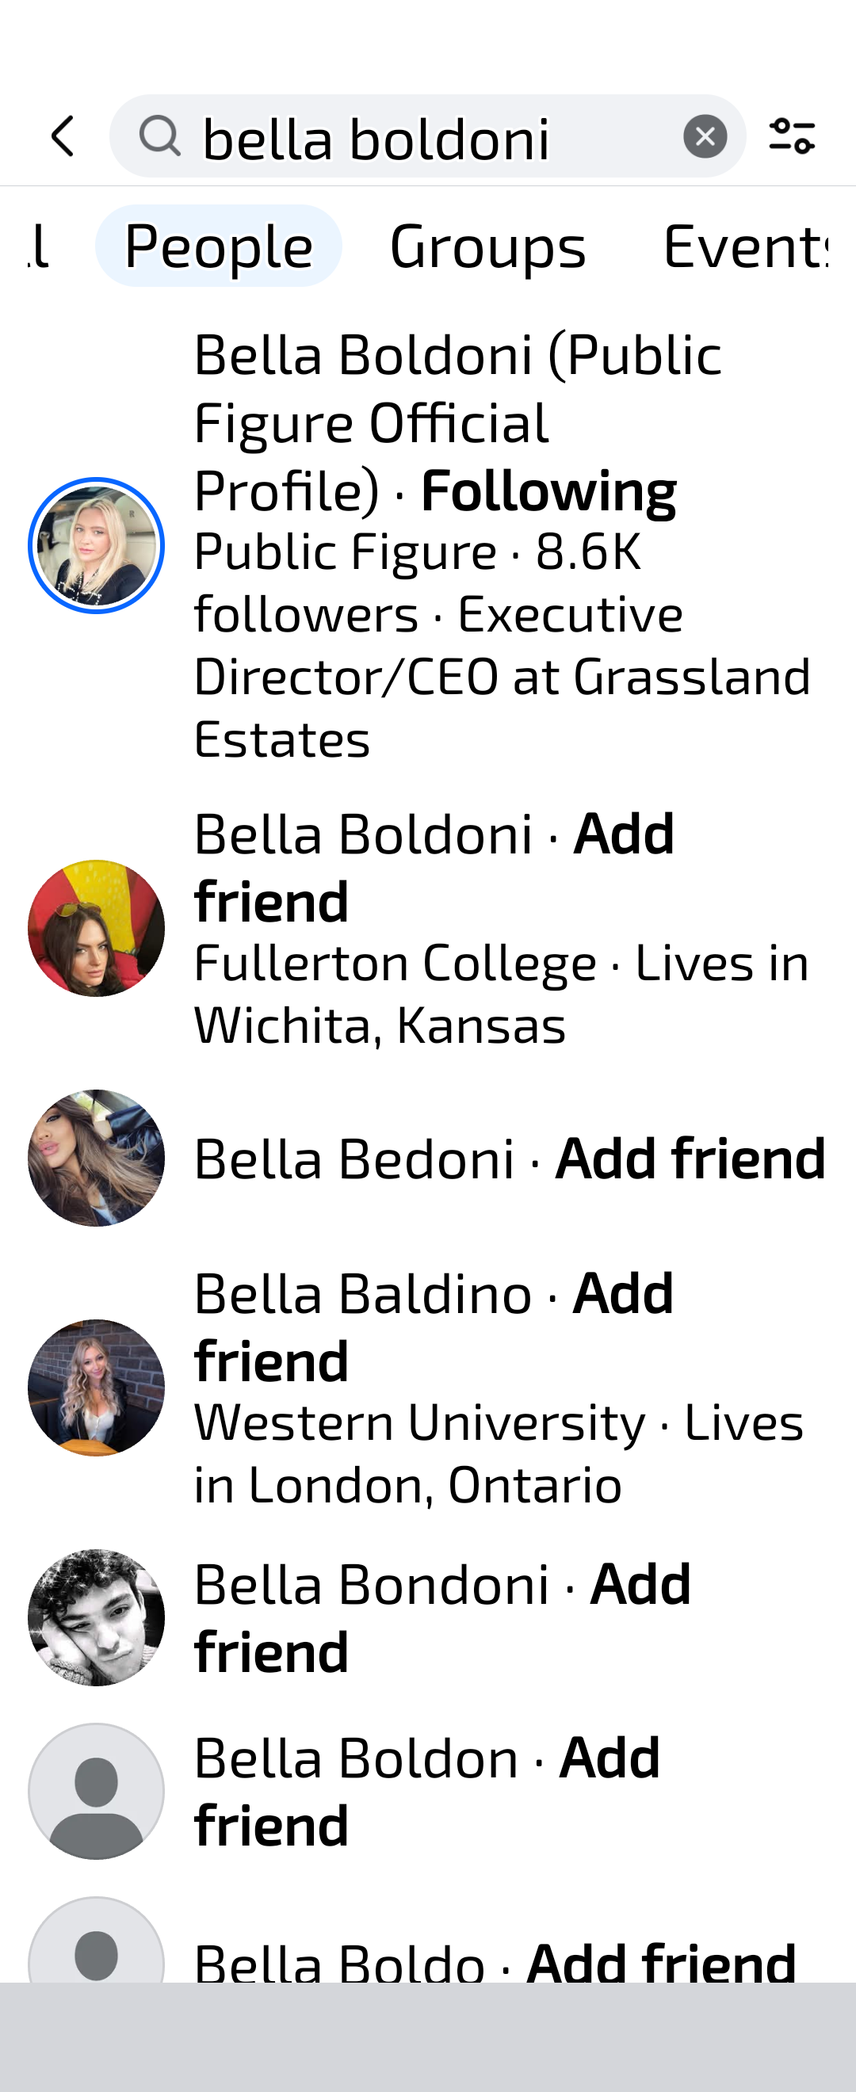Switch to the Groups tab
The height and width of the screenshot is (2092, 856).
[487, 246]
